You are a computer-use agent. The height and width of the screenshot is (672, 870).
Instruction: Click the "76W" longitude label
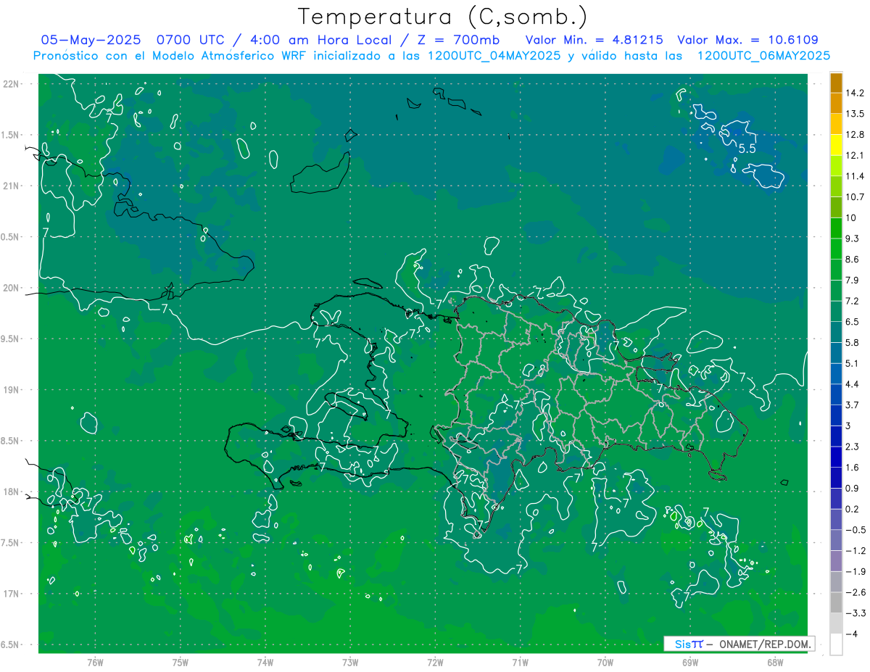95,662
